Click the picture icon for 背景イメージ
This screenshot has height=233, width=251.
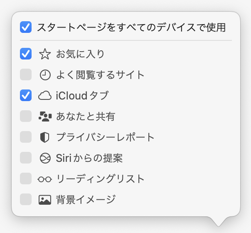coord(44,200)
